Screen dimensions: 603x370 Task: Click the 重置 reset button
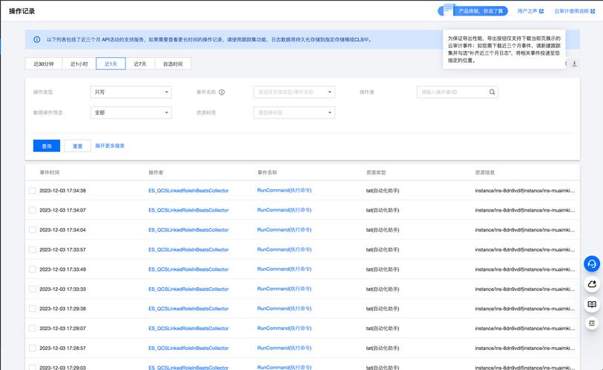[x=78, y=146]
